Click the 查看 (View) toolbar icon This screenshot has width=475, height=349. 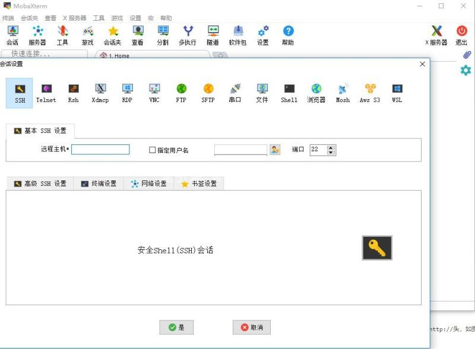pos(138,36)
